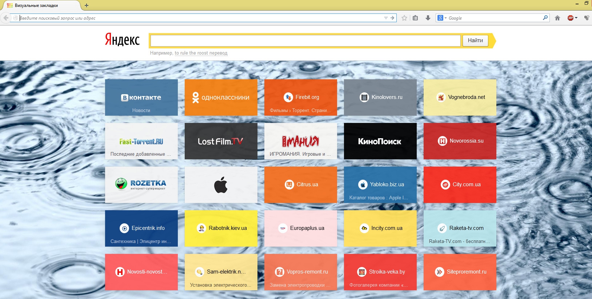Open the Europaplus.ua bookmark tile
Image resolution: width=592 pixels, height=299 pixels.
pyautogui.click(x=301, y=228)
